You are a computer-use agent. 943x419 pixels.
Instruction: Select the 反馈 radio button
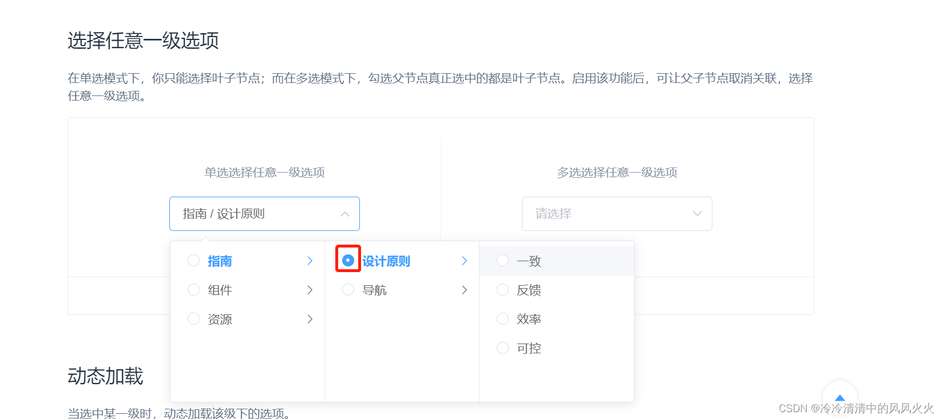point(502,290)
